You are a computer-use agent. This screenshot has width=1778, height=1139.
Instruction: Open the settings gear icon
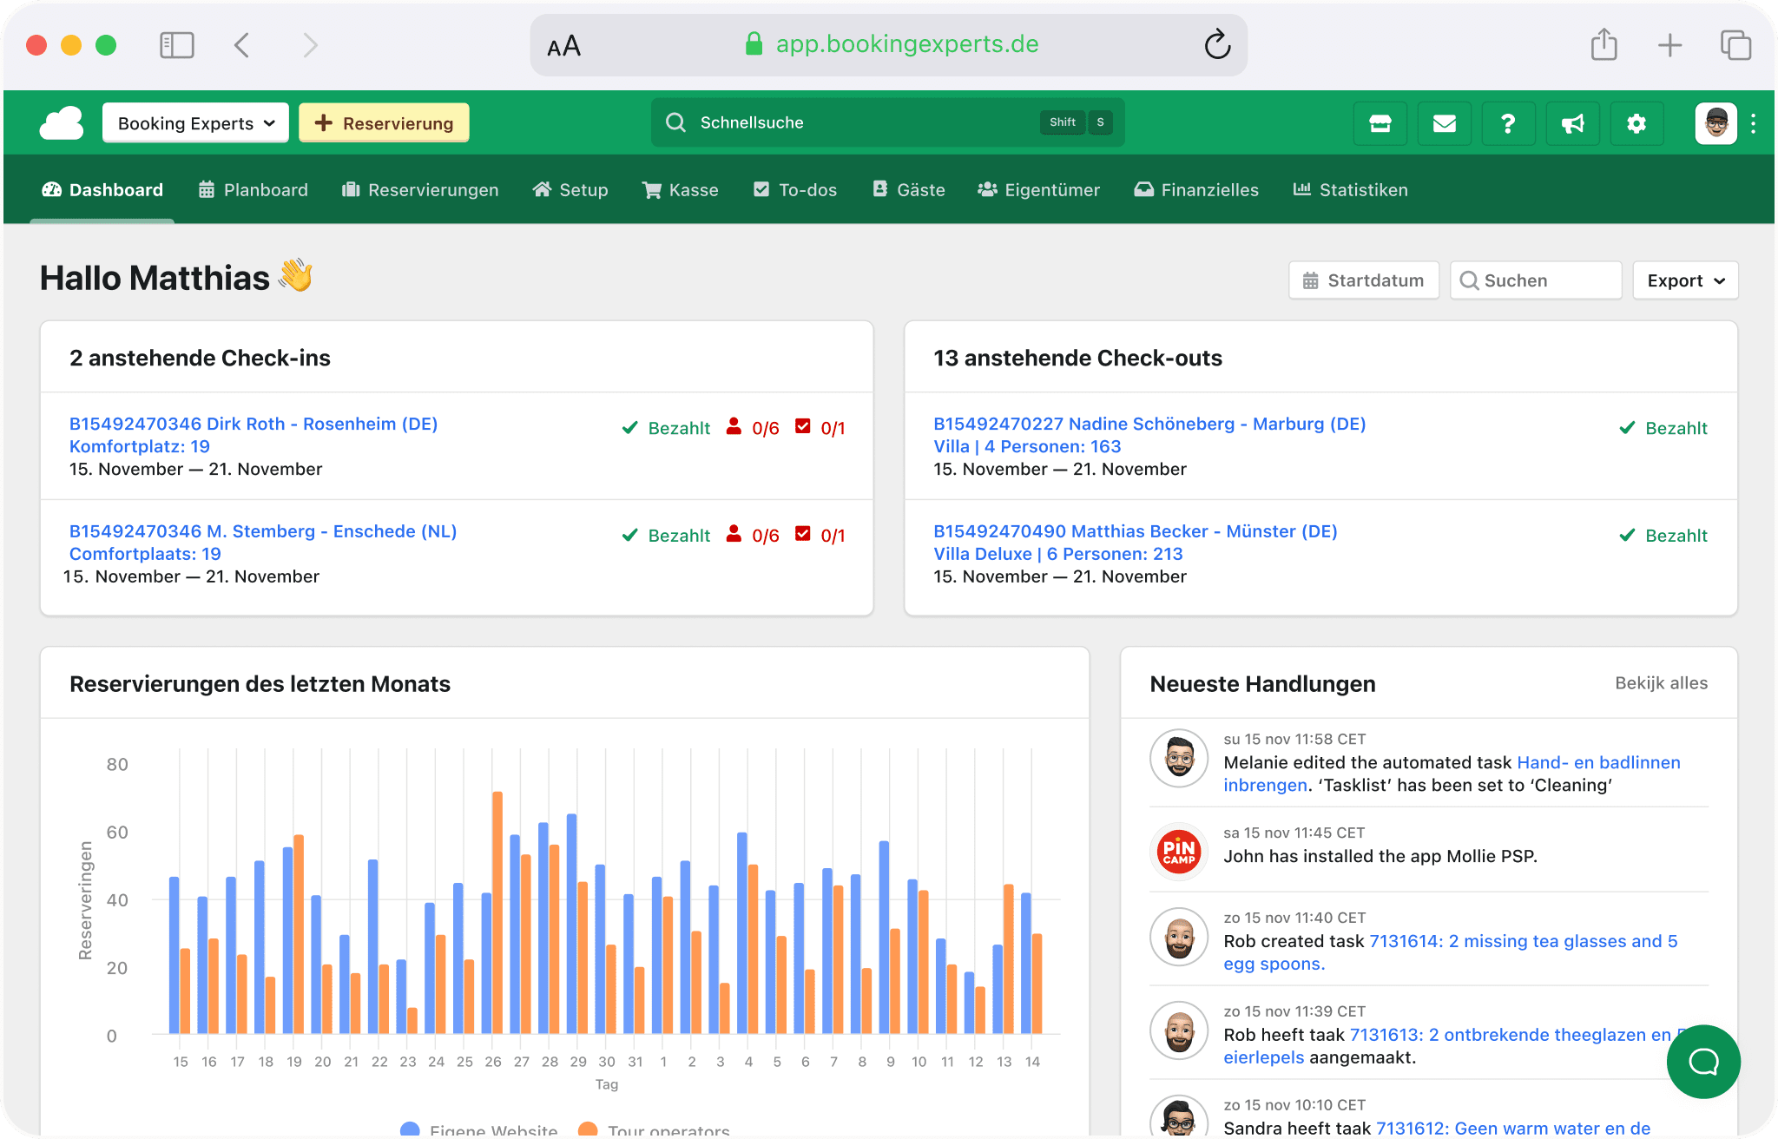(x=1636, y=123)
